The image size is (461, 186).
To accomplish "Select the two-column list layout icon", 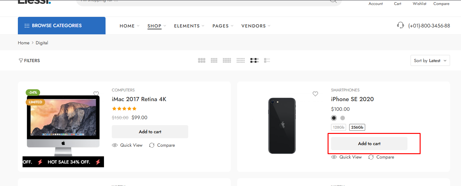I will point(254,61).
